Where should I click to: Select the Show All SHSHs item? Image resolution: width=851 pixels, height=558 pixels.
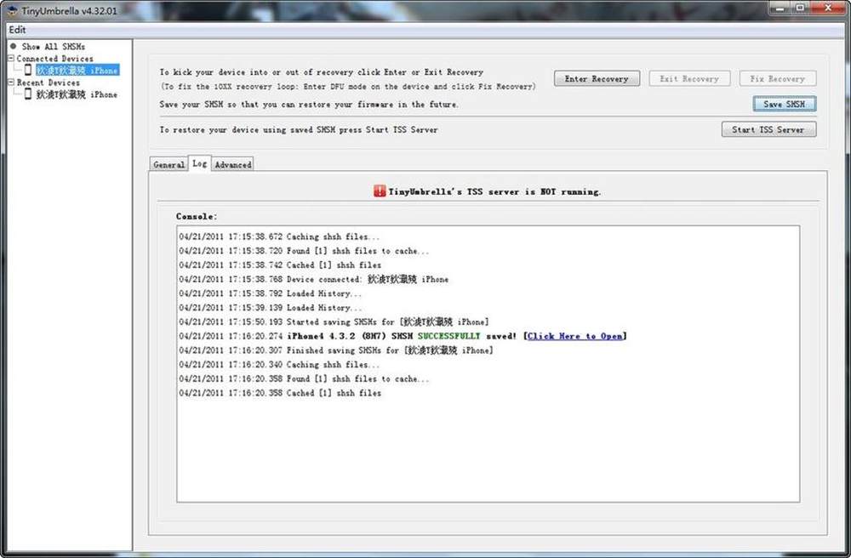click(x=53, y=47)
